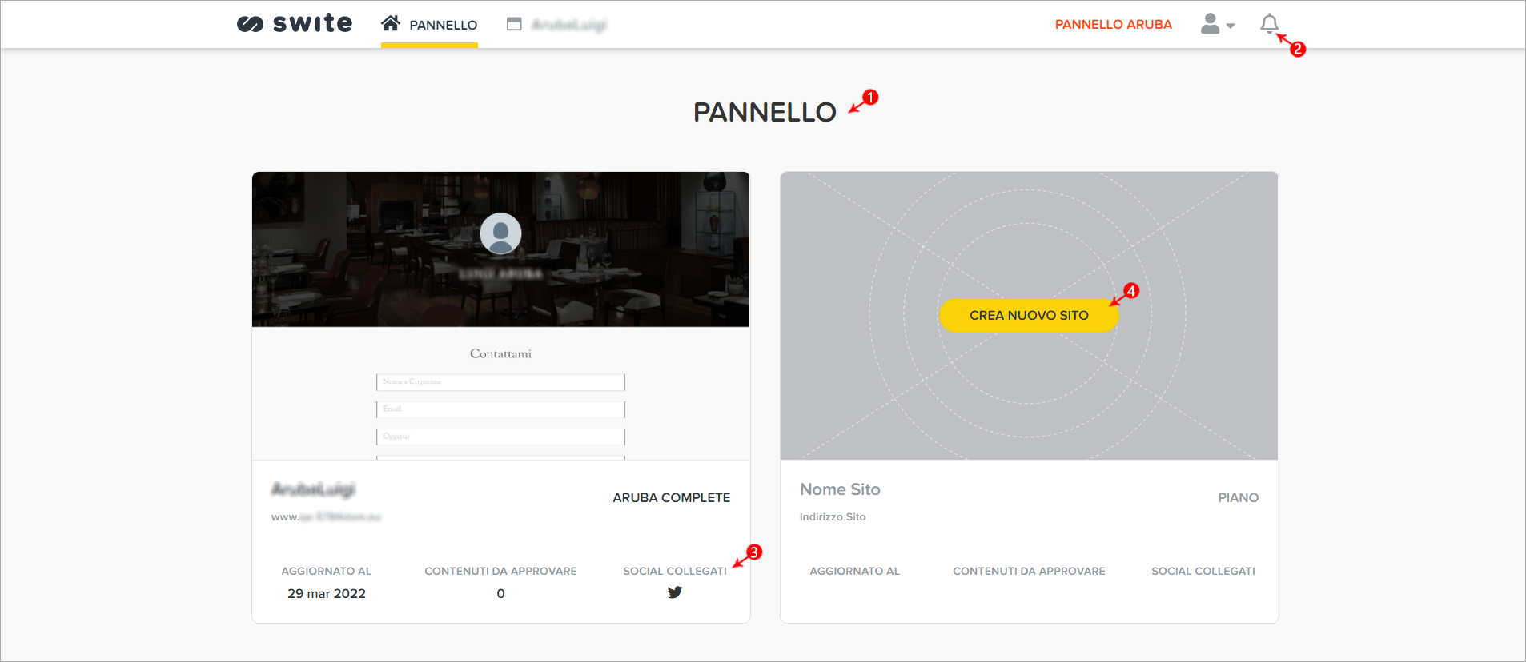Click the Piano label on empty card
Image resolution: width=1526 pixels, height=662 pixels.
(x=1238, y=497)
